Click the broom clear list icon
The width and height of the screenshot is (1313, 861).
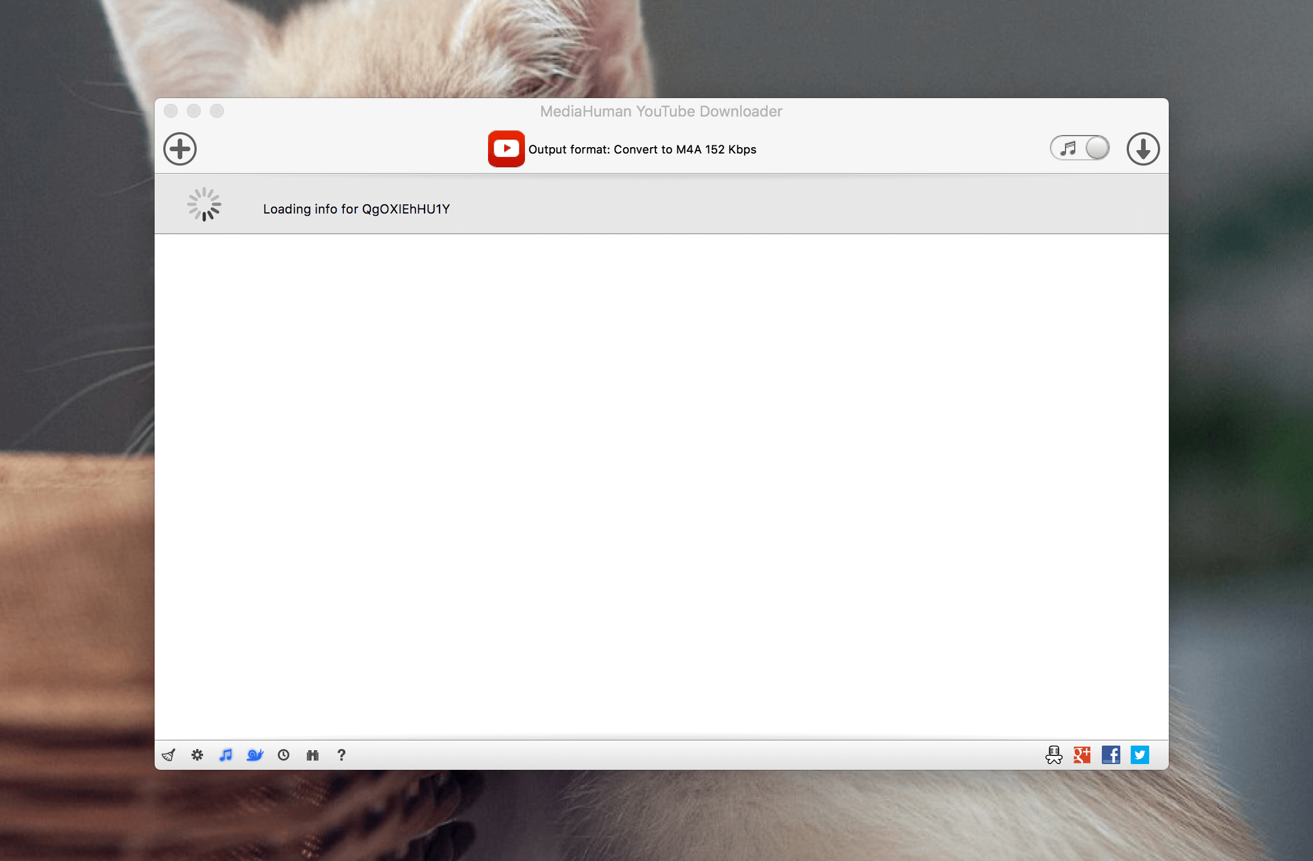click(x=168, y=755)
